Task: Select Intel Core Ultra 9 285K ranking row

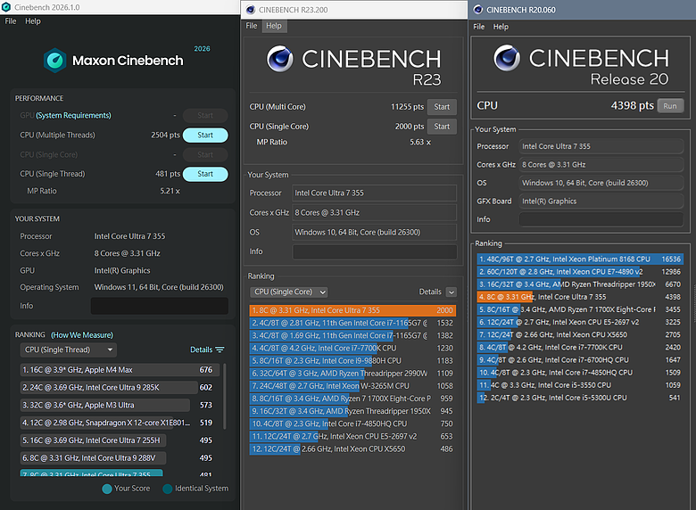Action: [118, 388]
